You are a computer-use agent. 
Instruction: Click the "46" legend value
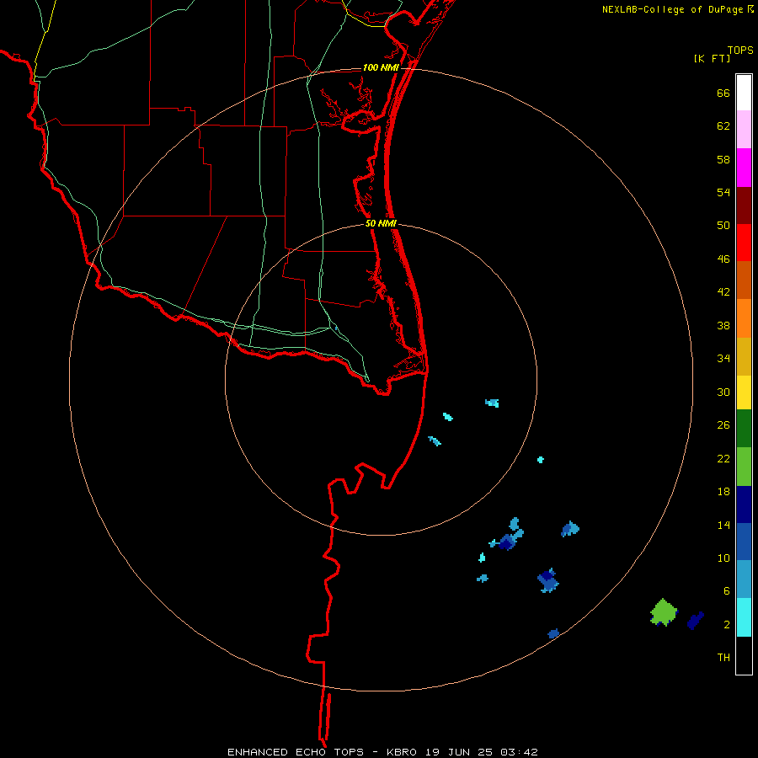point(723,259)
